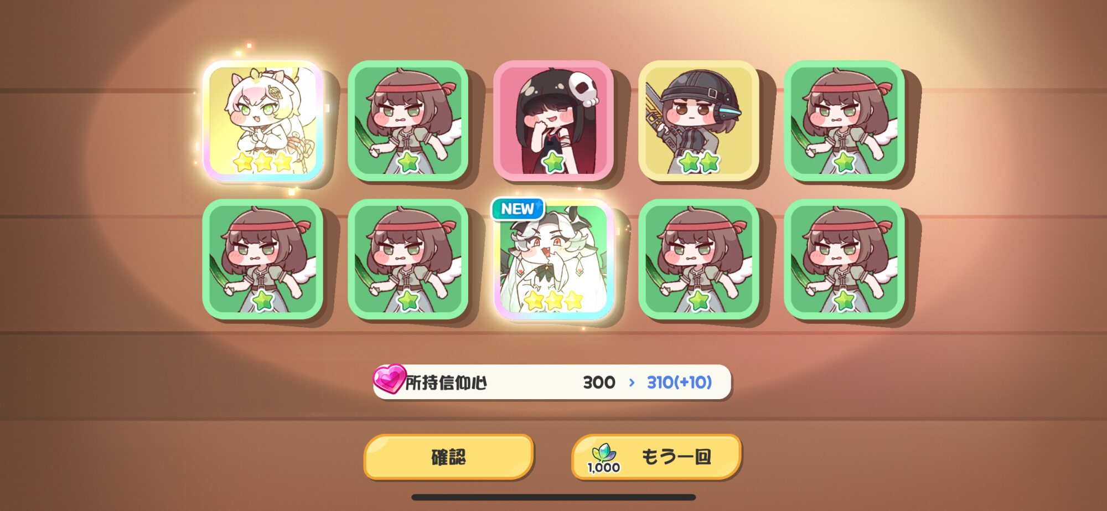Tap the headband girl card at top row end
The image size is (1107, 511).
pyautogui.click(x=844, y=121)
